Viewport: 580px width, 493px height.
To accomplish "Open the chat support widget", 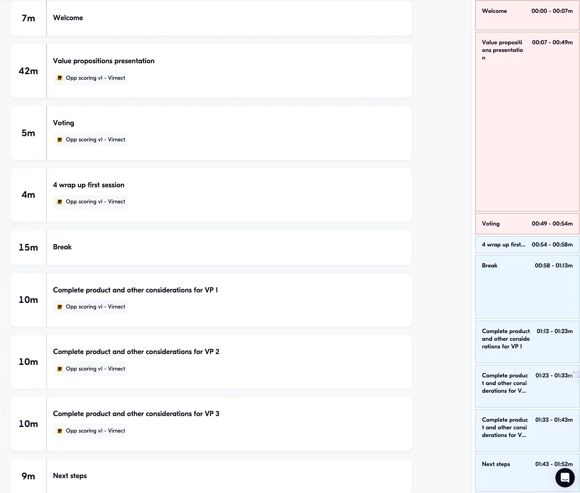I will (565, 478).
